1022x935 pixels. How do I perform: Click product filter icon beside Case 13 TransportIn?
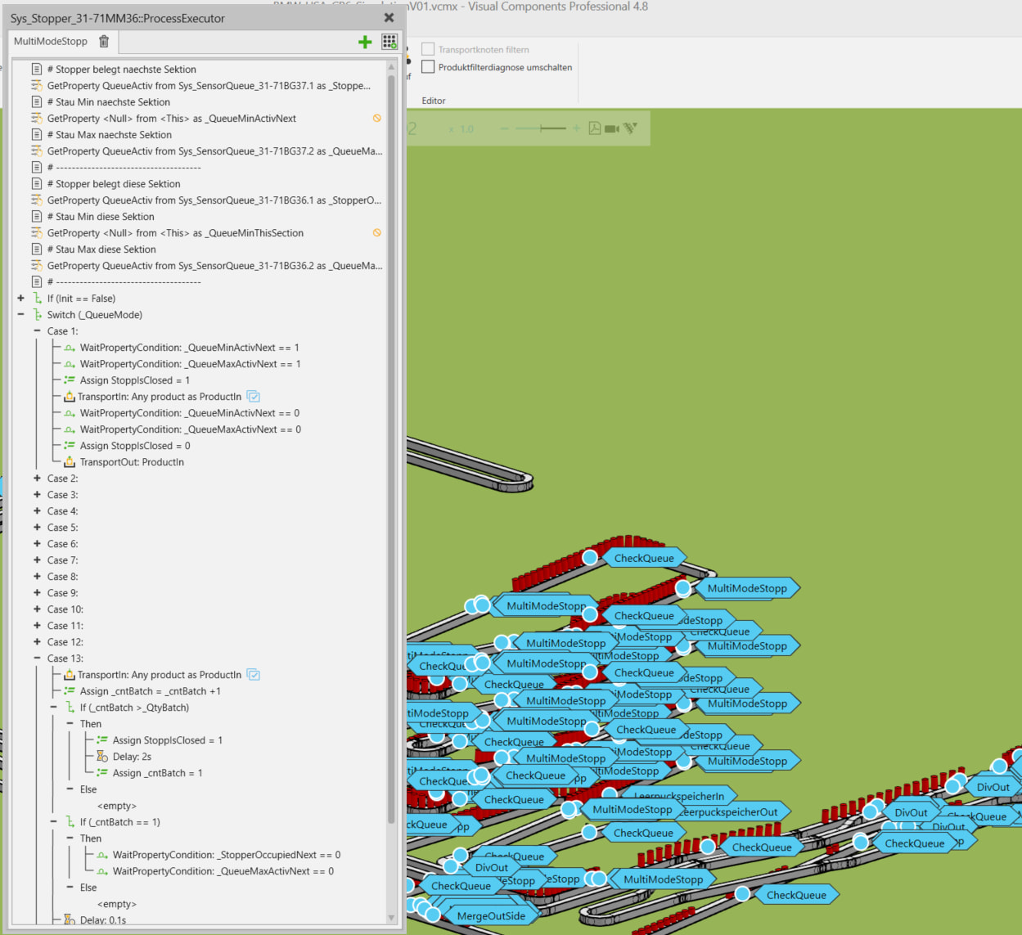[x=254, y=675]
